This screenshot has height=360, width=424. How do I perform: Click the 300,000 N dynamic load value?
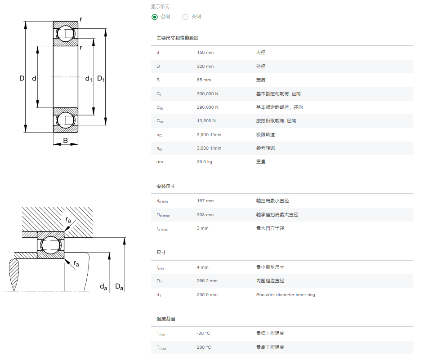(x=208, y=94)
